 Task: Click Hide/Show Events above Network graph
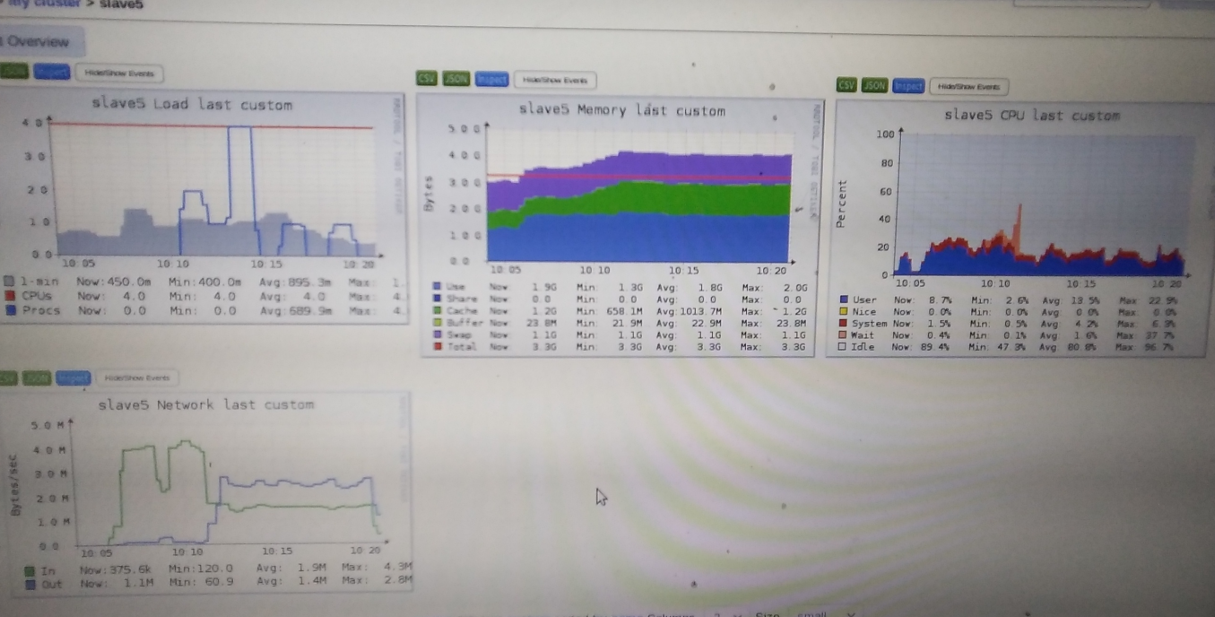pos(136,378)
